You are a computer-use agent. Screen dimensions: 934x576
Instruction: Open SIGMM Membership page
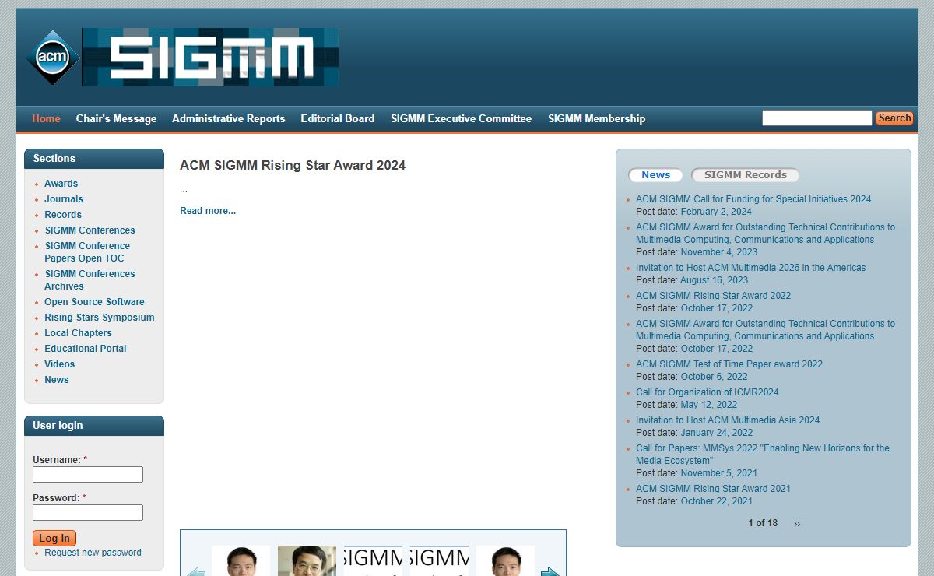(597, 118)
